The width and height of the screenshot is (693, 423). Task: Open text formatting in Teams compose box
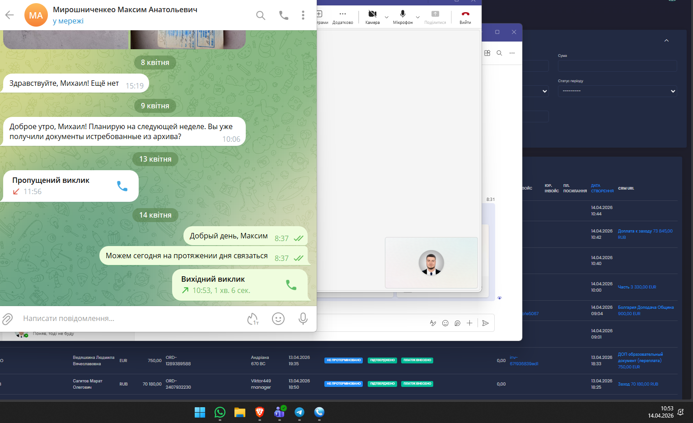point(433,323)
